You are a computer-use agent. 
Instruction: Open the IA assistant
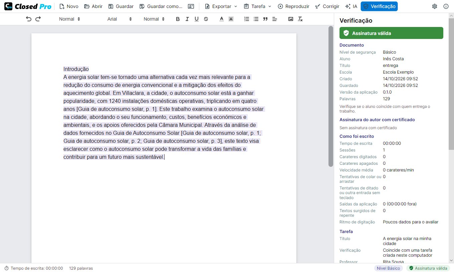351,6
